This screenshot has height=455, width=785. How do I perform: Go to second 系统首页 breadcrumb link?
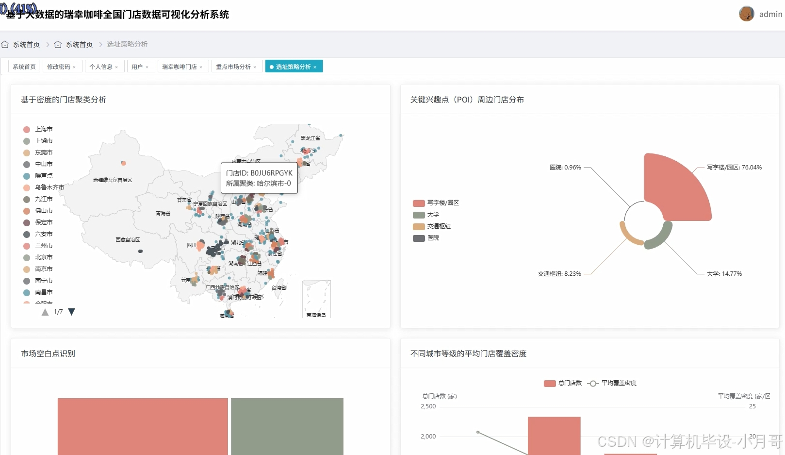[x=79, y=44]
